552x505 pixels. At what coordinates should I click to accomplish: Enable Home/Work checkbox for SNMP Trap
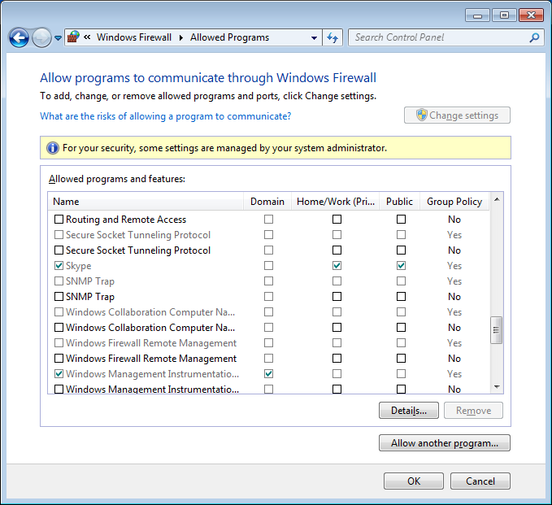coord(337,297)
